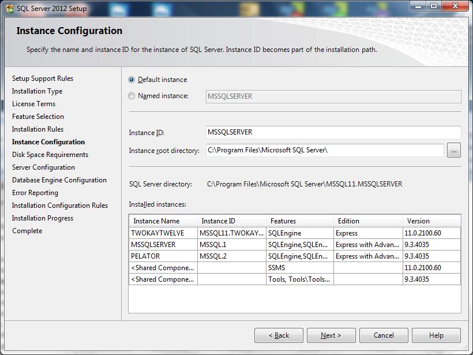Sort by Instance Name column header

163,221
